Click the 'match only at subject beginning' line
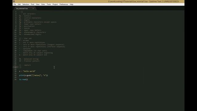Screen dimensions: 197x111 click(x=36, y=53)
